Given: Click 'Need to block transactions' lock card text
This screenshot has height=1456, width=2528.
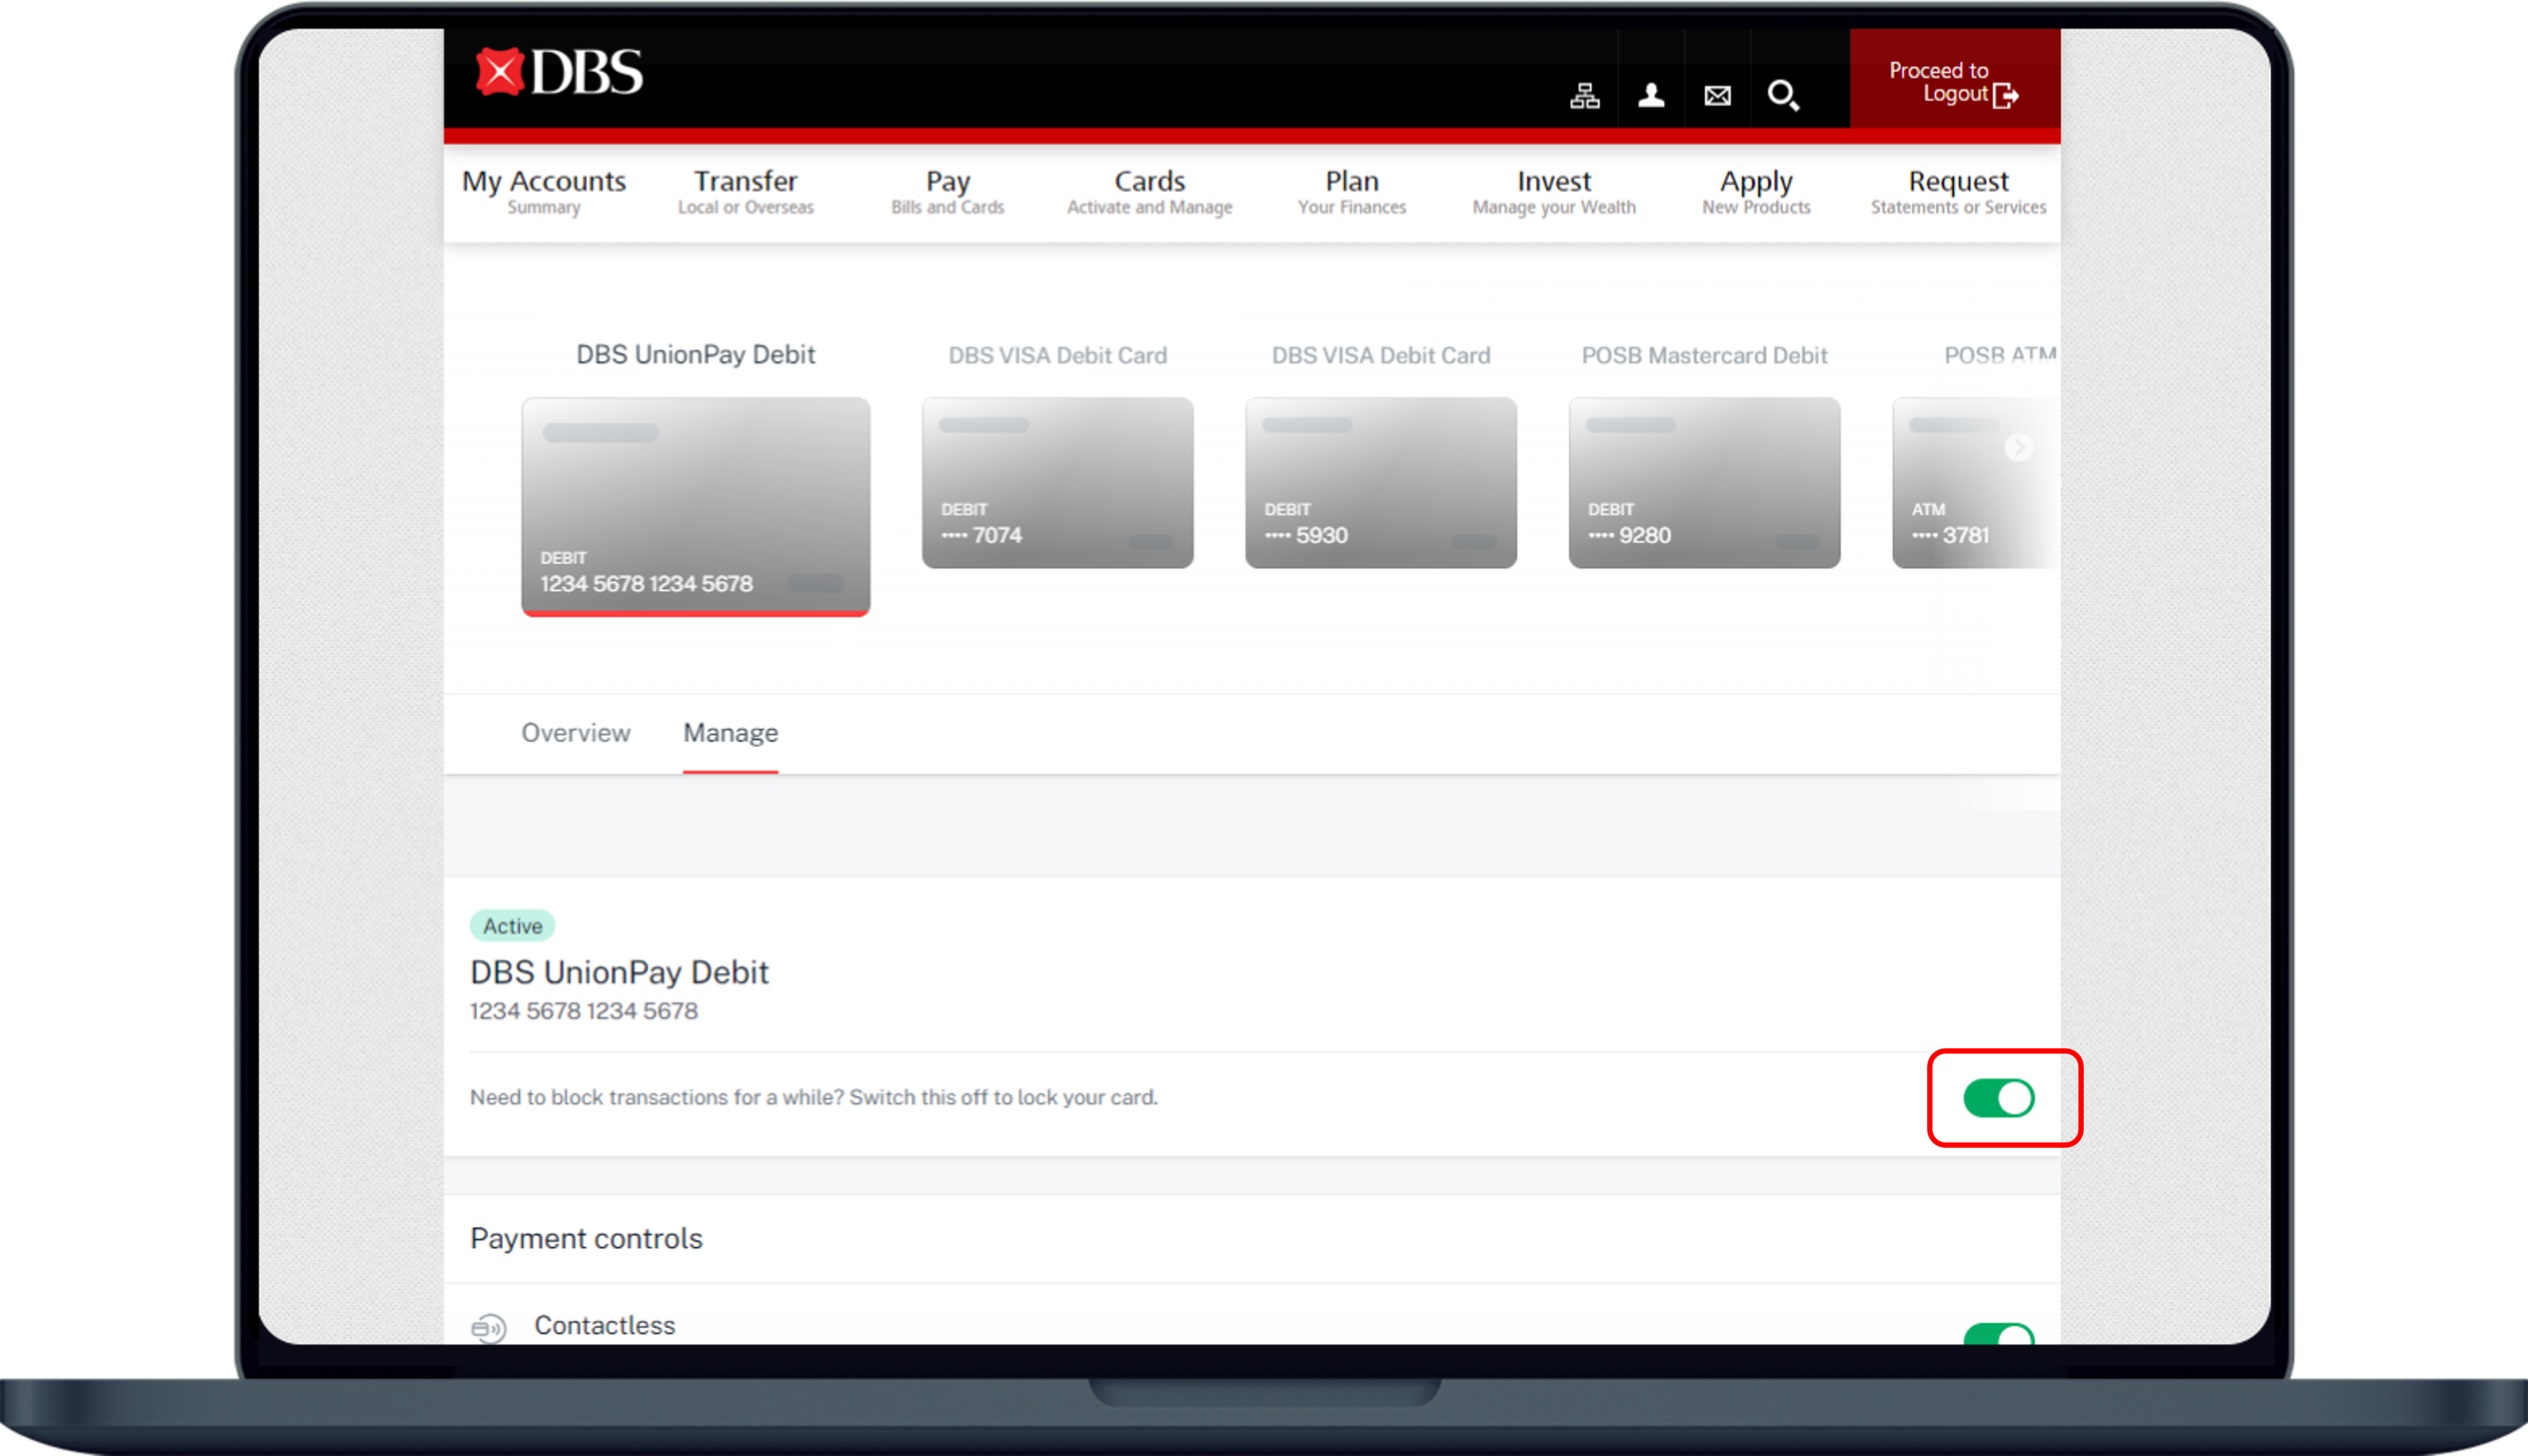Looking at the screenshot, I should (814, 1097).
